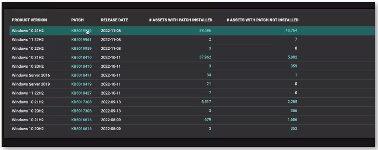Open the 679 installed assets count
The width and height of the screenshot is (378, 150).
click(208, 120)
